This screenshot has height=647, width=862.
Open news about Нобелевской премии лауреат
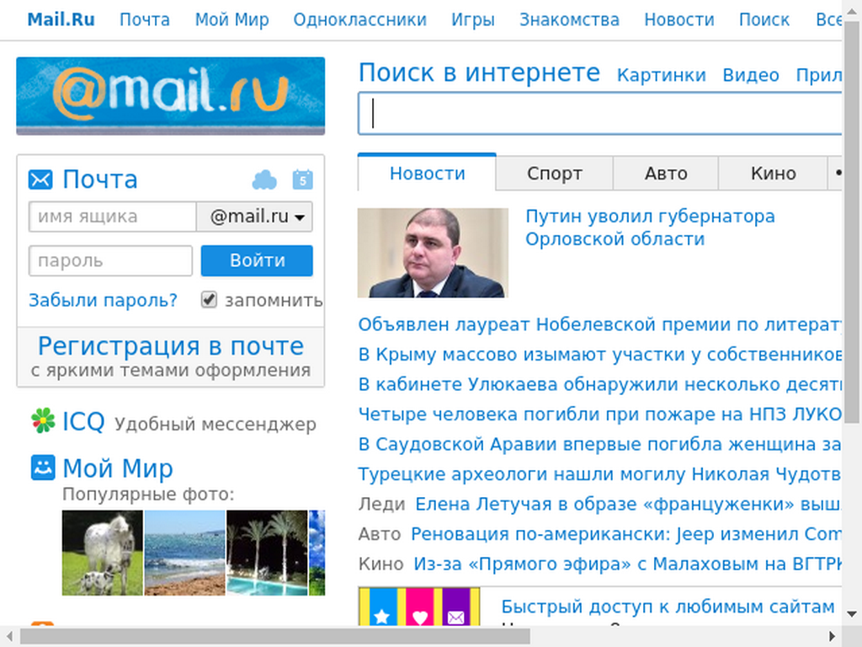599,324
